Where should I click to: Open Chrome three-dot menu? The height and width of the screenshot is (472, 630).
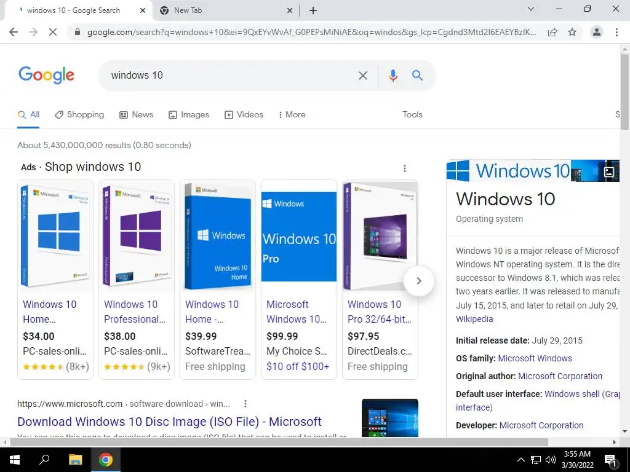pyautogui.click(x=616, y=32)
